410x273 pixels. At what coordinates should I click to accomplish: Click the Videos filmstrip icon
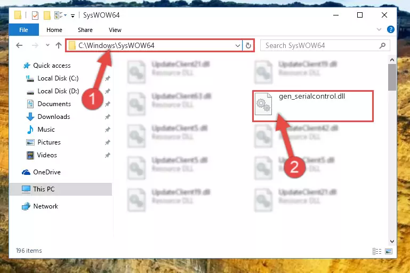pos(30,155)
